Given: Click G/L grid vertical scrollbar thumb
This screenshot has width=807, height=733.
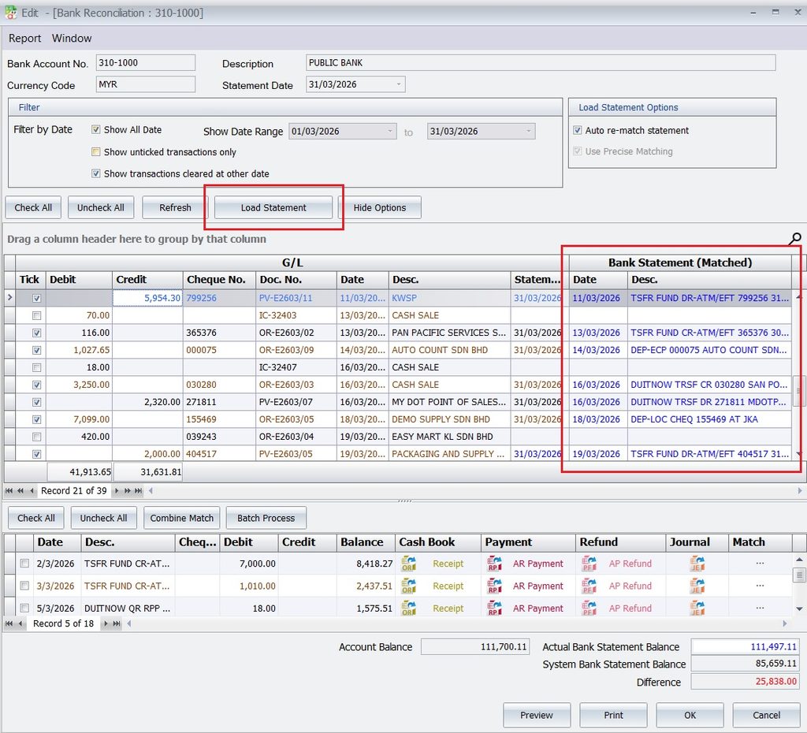Looking at the screenshot, I should pos(798,391).
